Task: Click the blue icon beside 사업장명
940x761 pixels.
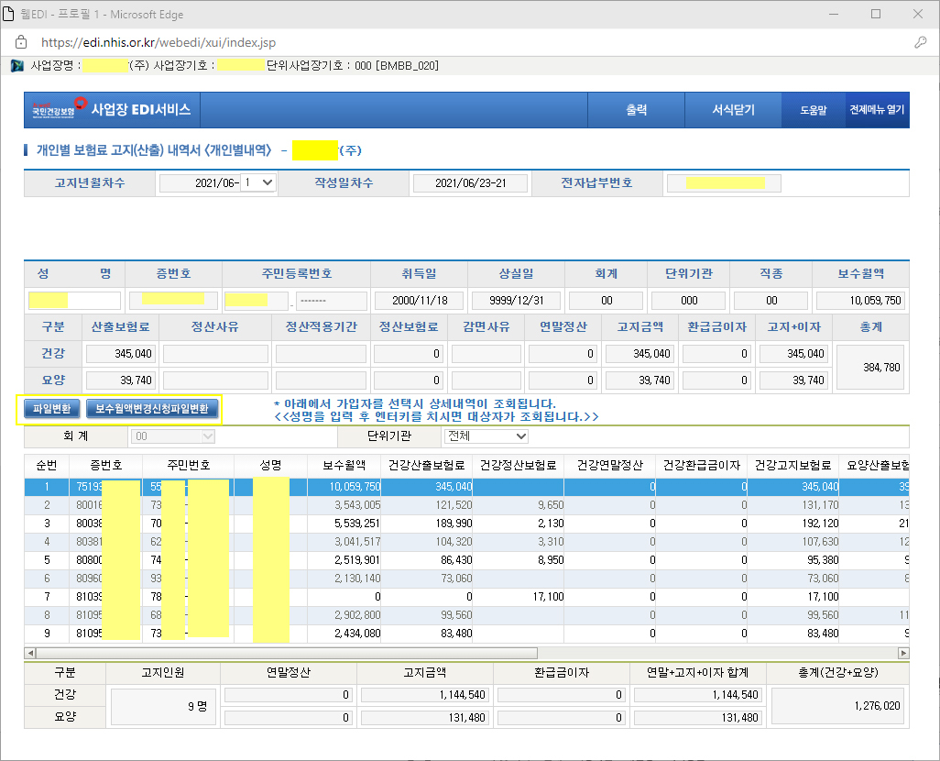Action: tap(17, 66)
